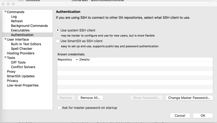Open Hosting Providers settings

point(21,53)
